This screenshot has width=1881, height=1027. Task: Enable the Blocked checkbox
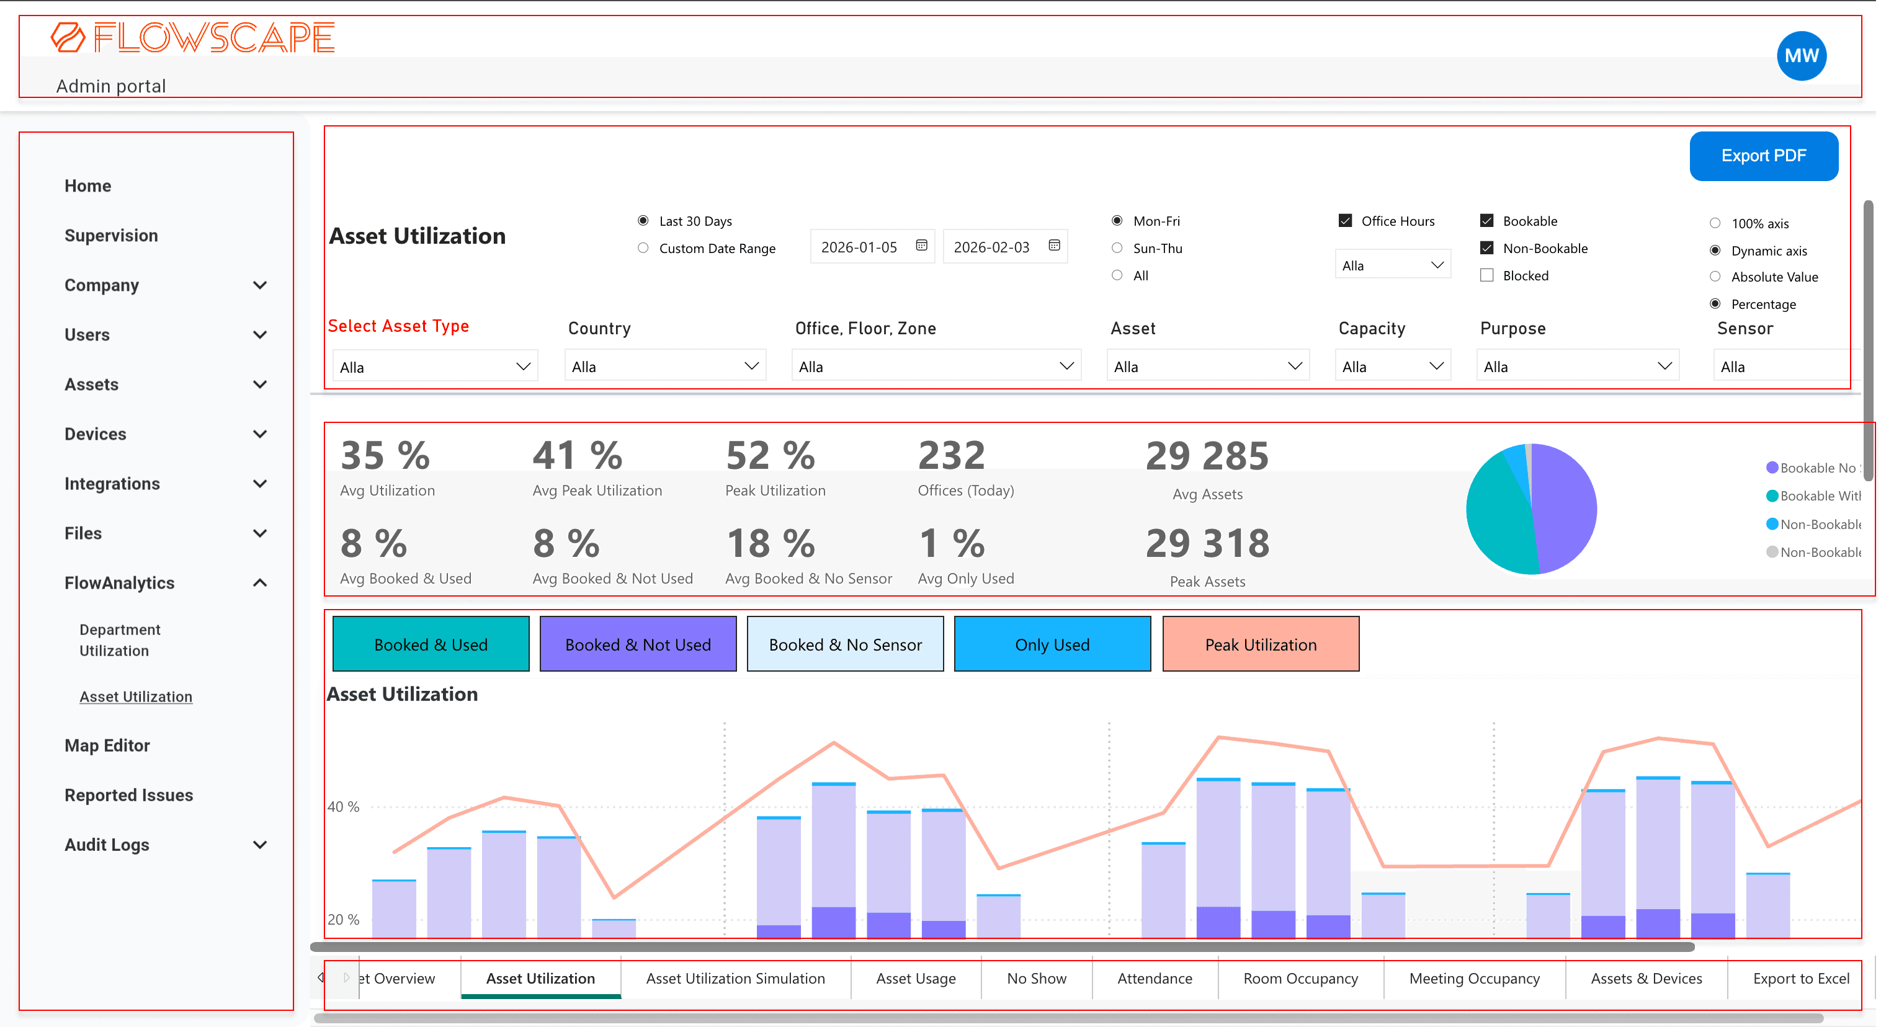[x=1486, y=275]
